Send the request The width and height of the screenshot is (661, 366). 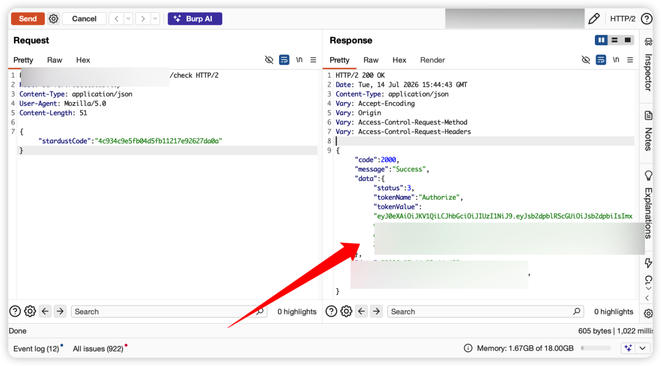[28, 18]
